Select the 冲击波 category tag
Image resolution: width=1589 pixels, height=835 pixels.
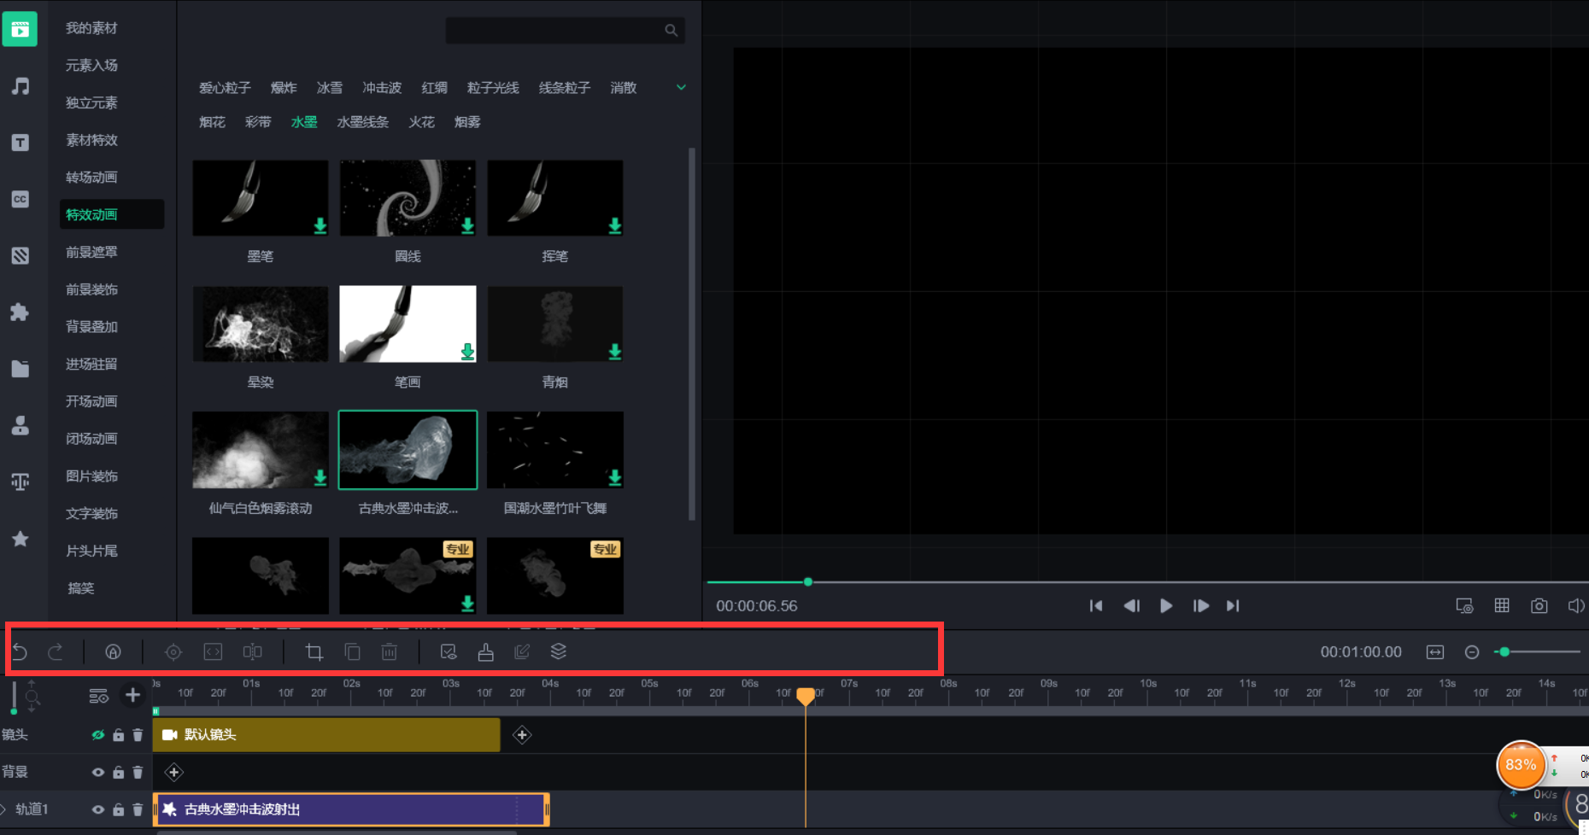pos(382,88)
